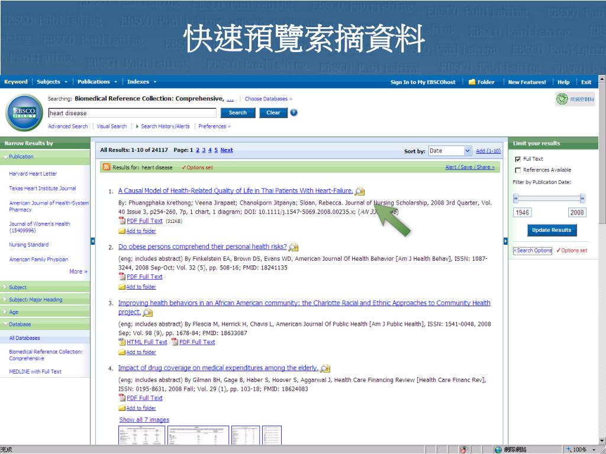Click the Add (1-10) link
The image size is (606, 454).
coord(488,151)
